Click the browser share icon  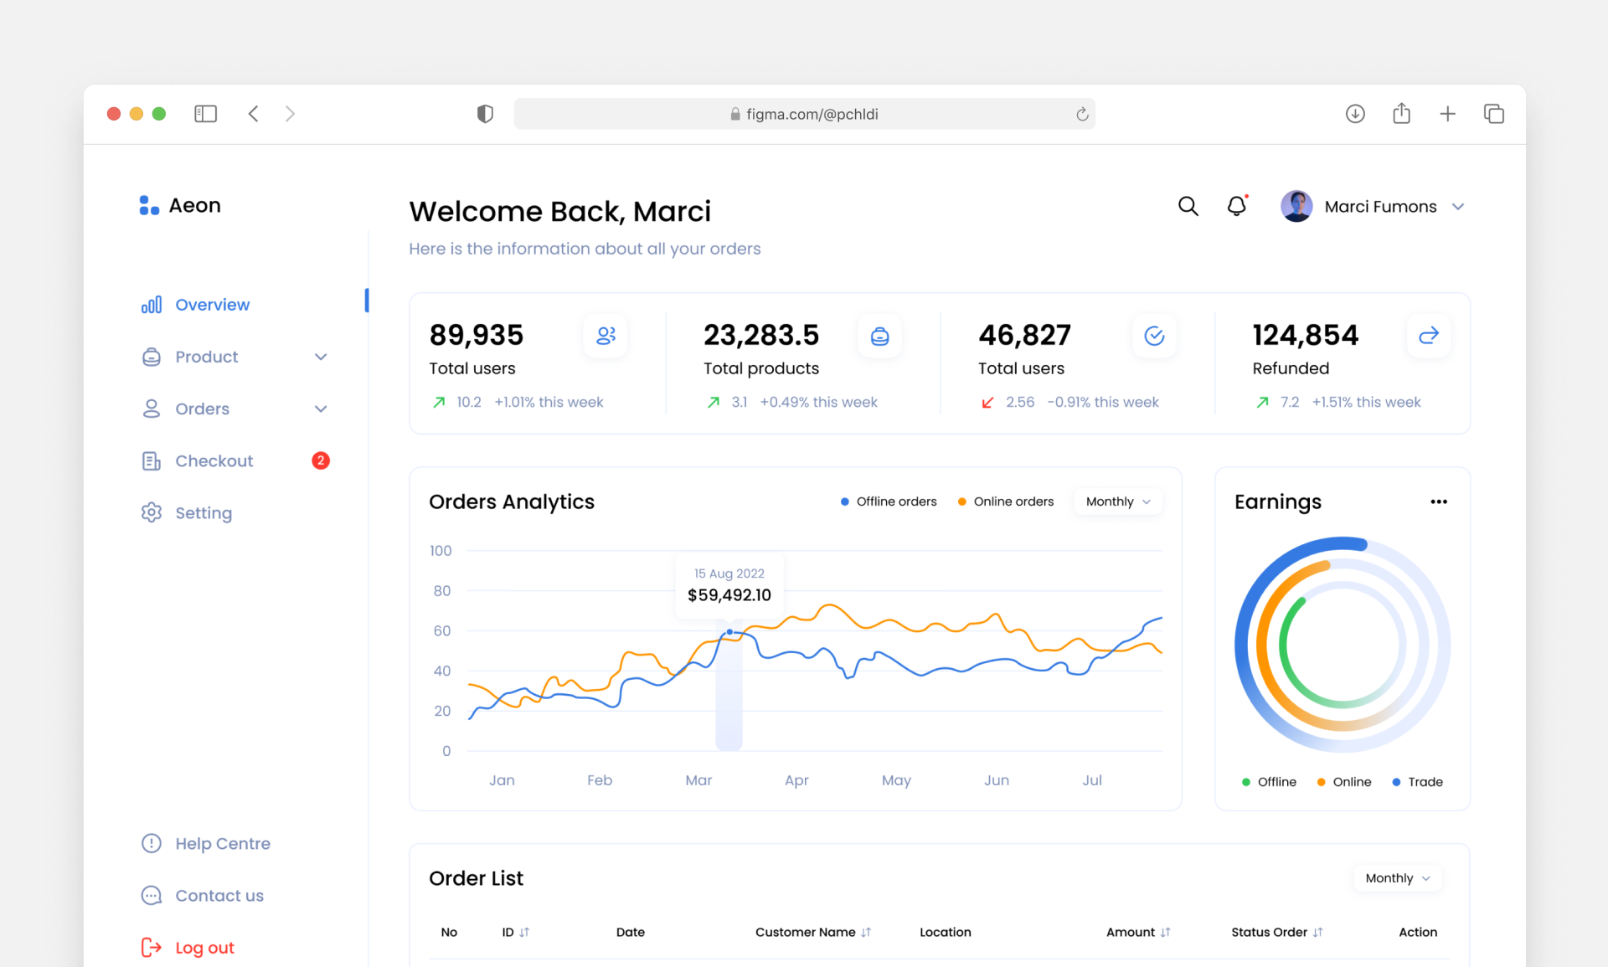click(x=1401, y=113)
